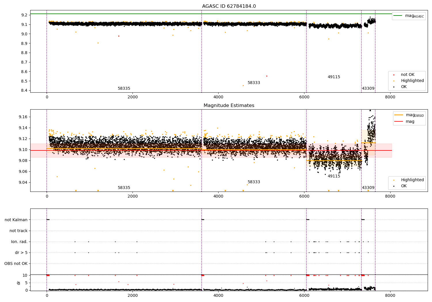The height and width of the screenshot is (302, 432).
Task: Click the 'OK' legend entry in middle panel
Action: [x=404, y=186]
